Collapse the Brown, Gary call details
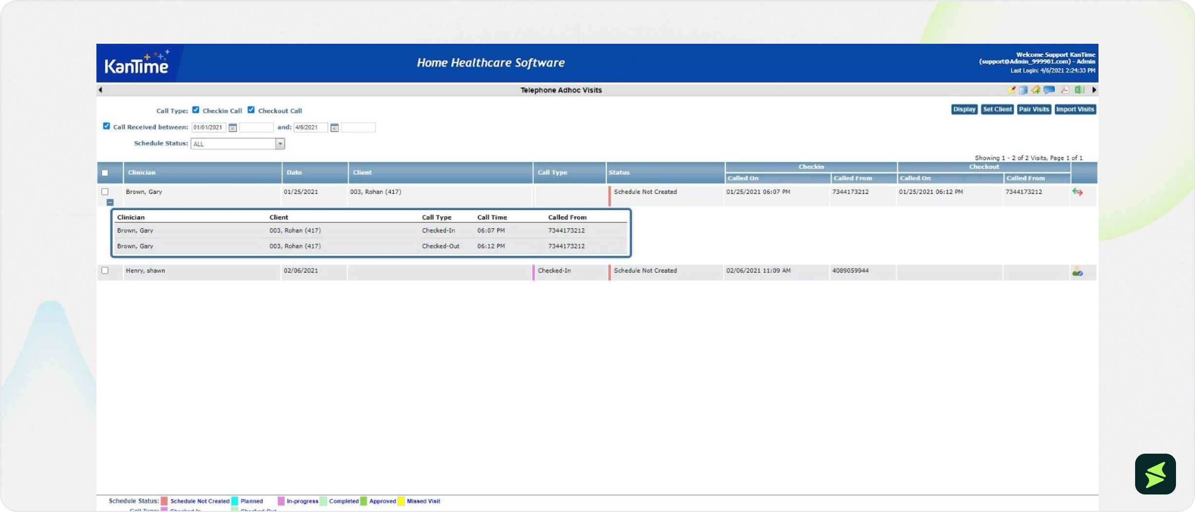 (110, 202)
